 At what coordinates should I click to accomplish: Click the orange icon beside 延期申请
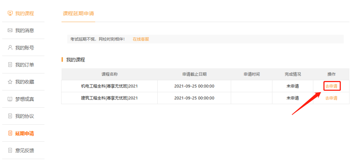10,133
